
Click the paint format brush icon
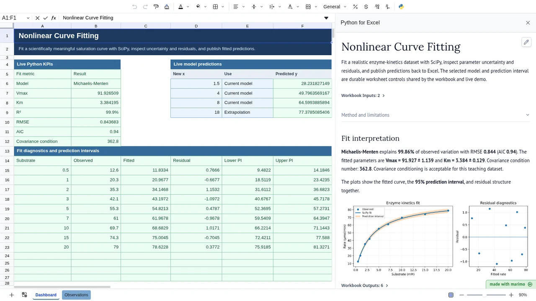click(x=156, y=7)
